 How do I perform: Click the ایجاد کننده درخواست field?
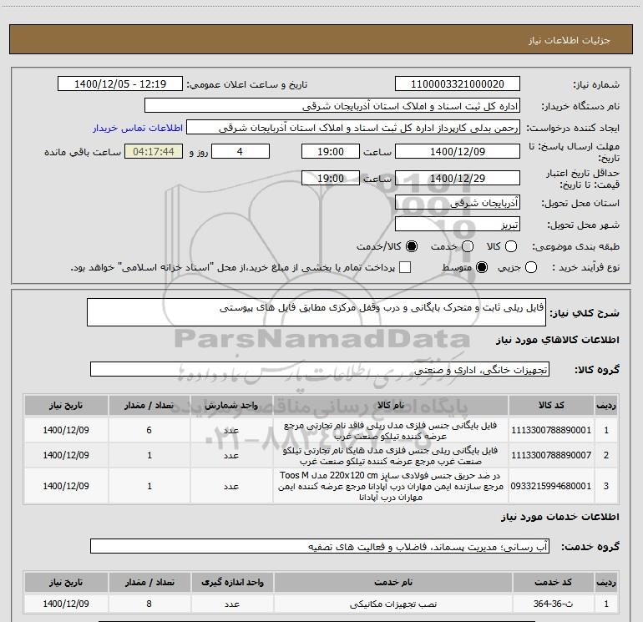[x=353, y=128]
